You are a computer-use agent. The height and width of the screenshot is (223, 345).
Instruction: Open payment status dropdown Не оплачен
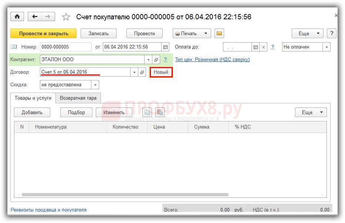click(x=326, y=47)
